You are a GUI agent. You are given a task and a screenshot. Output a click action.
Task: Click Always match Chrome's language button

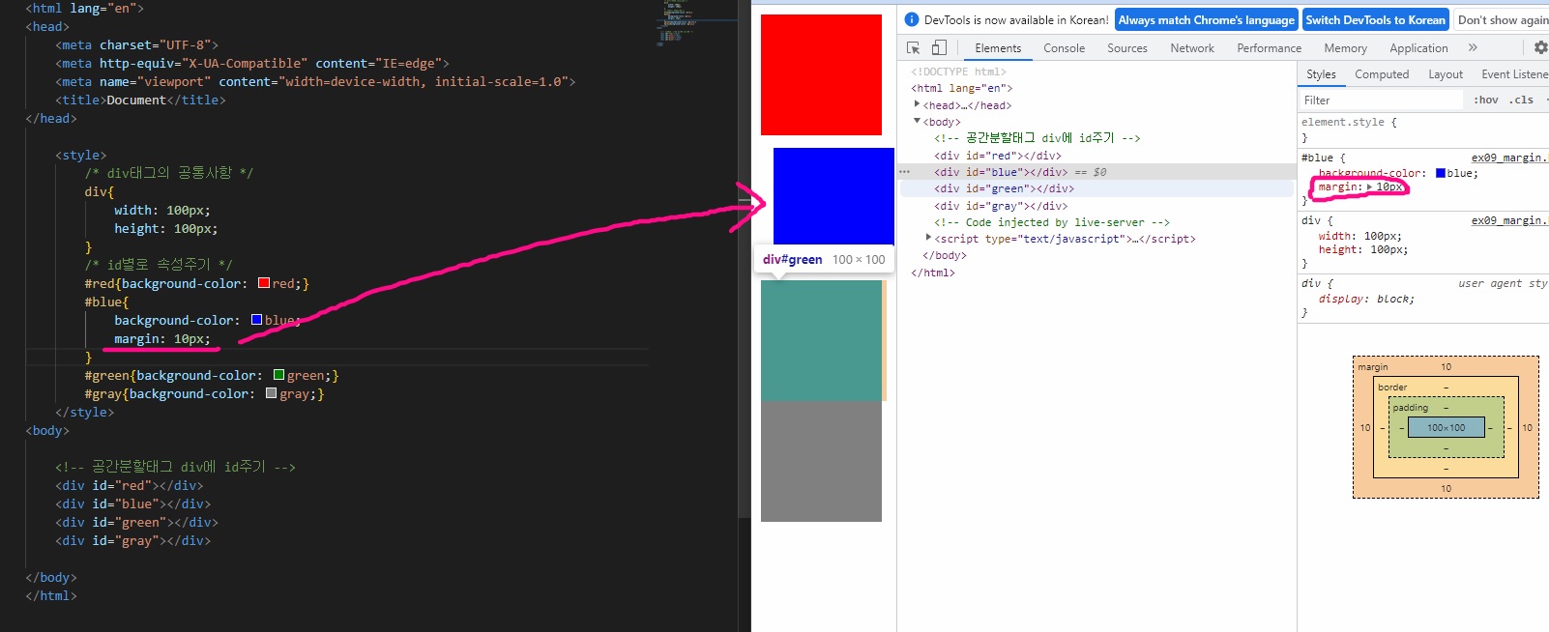[x=1206, y=19]
